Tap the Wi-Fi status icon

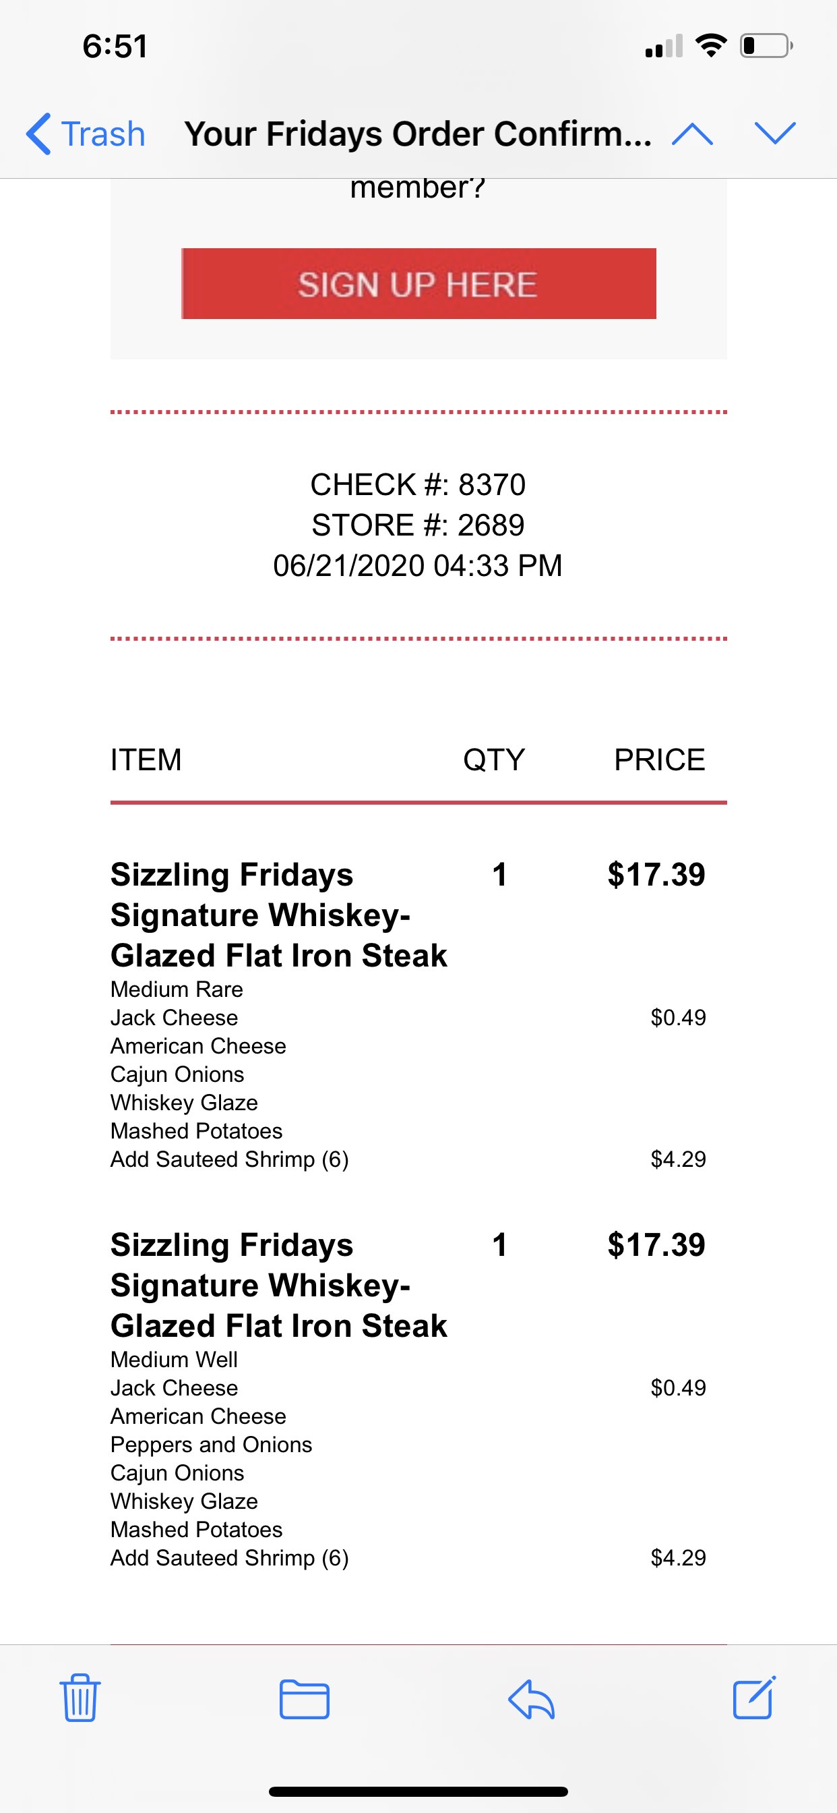click(710, 46)
